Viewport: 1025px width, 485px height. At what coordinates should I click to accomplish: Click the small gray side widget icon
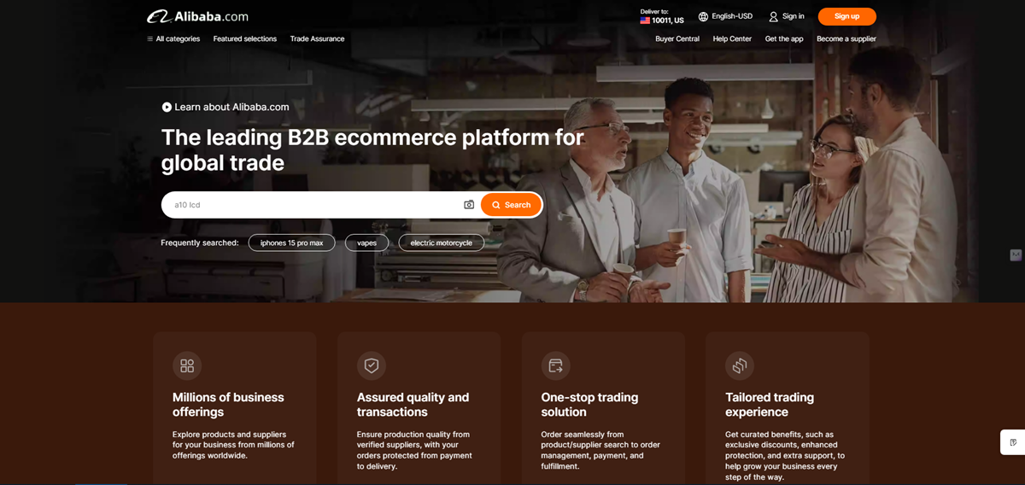coord(1016,254)
